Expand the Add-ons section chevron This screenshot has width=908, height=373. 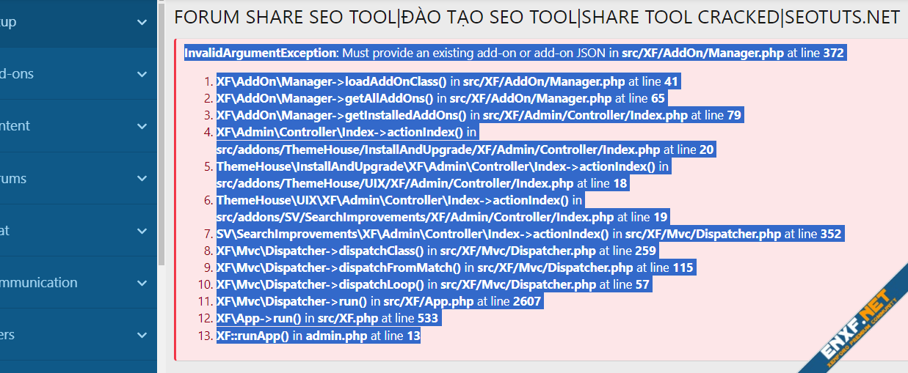pyautogui.click(x=142, y=74)
